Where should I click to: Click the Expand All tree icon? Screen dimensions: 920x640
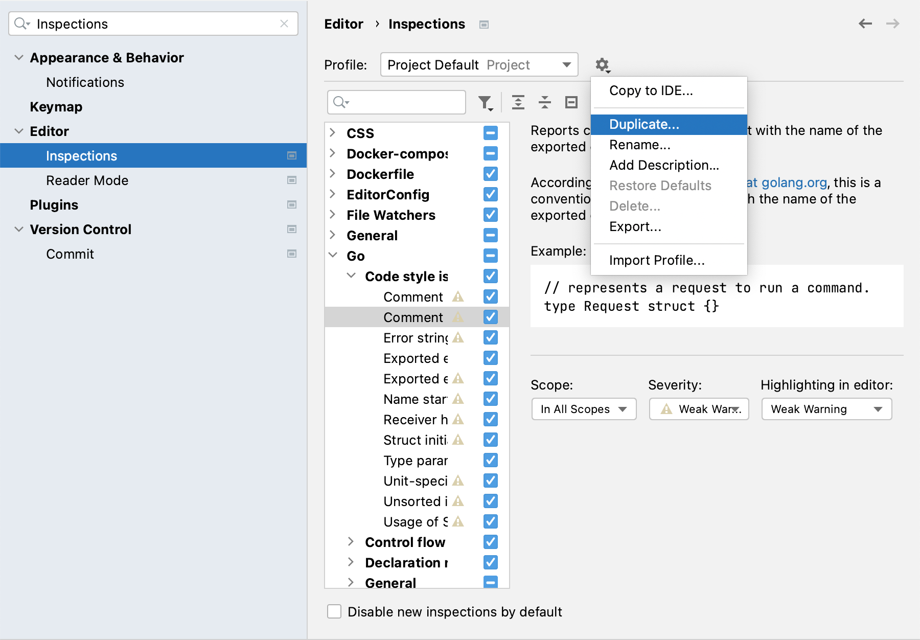[518, 102]
